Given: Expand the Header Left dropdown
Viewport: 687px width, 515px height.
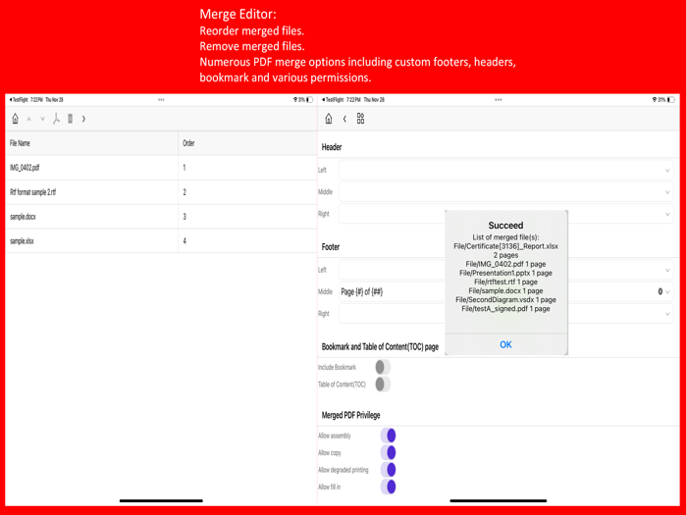Looking at the screenshot, I should [667, 171].
